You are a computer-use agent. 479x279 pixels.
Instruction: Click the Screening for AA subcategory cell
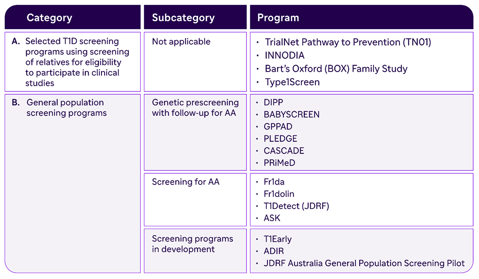(195, 200)
